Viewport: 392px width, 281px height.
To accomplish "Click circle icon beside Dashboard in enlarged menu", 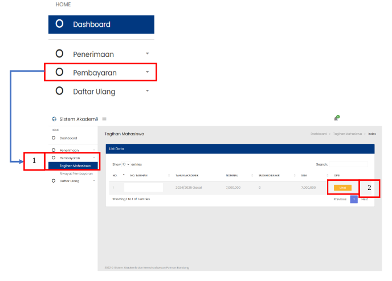I will pos(59,24).
